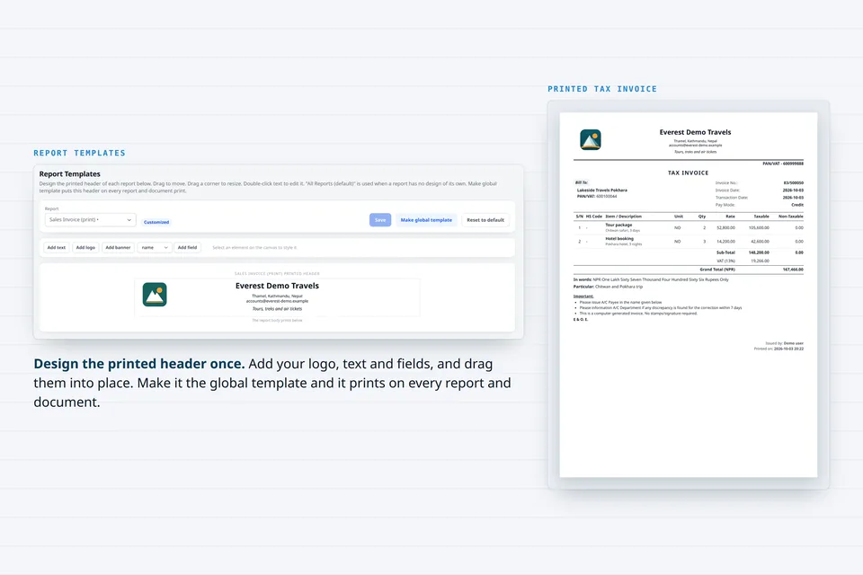Click the Add field button
Screen dimensions: 863x575
pyautogui.click(x=187, y=248)
